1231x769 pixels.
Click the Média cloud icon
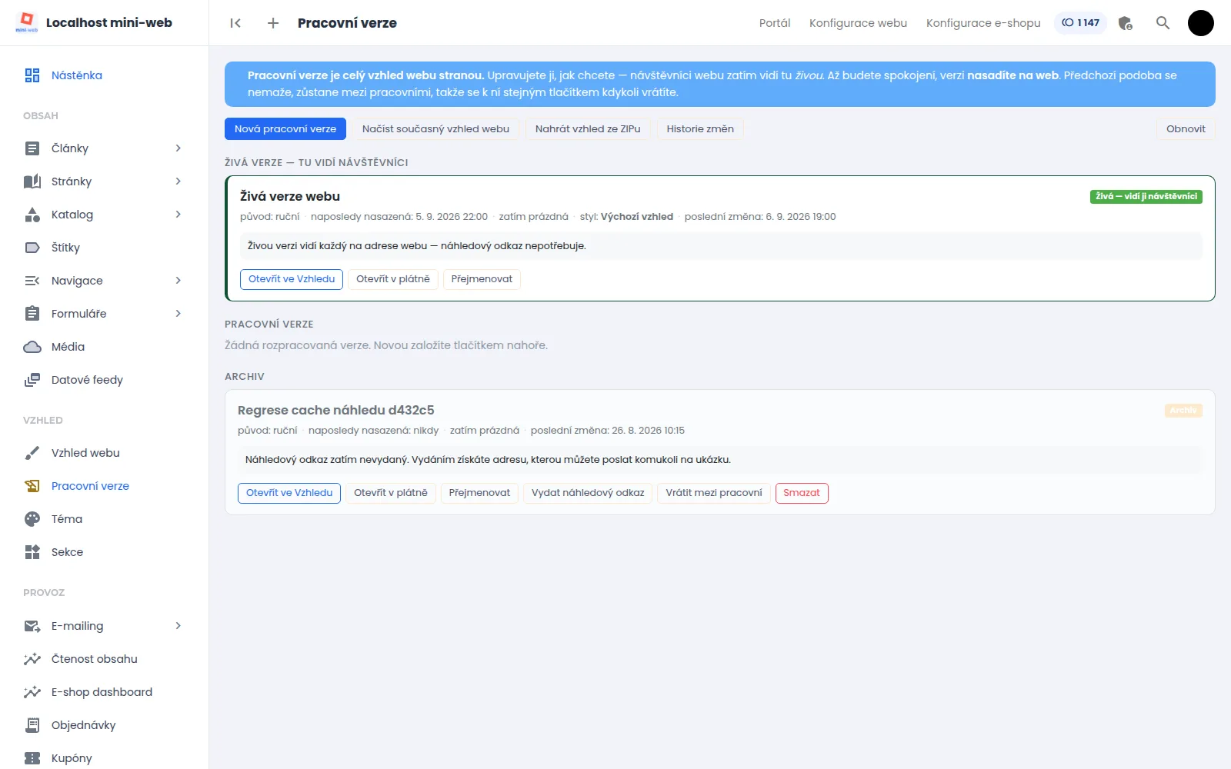point(32,347)
